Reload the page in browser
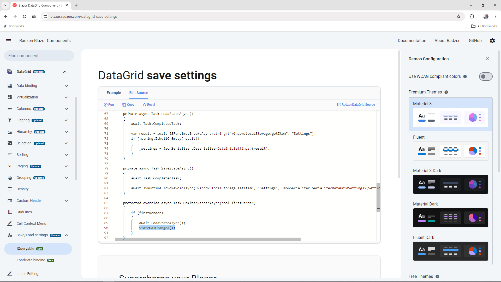The width and height of the screenshot is (501, 282). click(25, 16)
